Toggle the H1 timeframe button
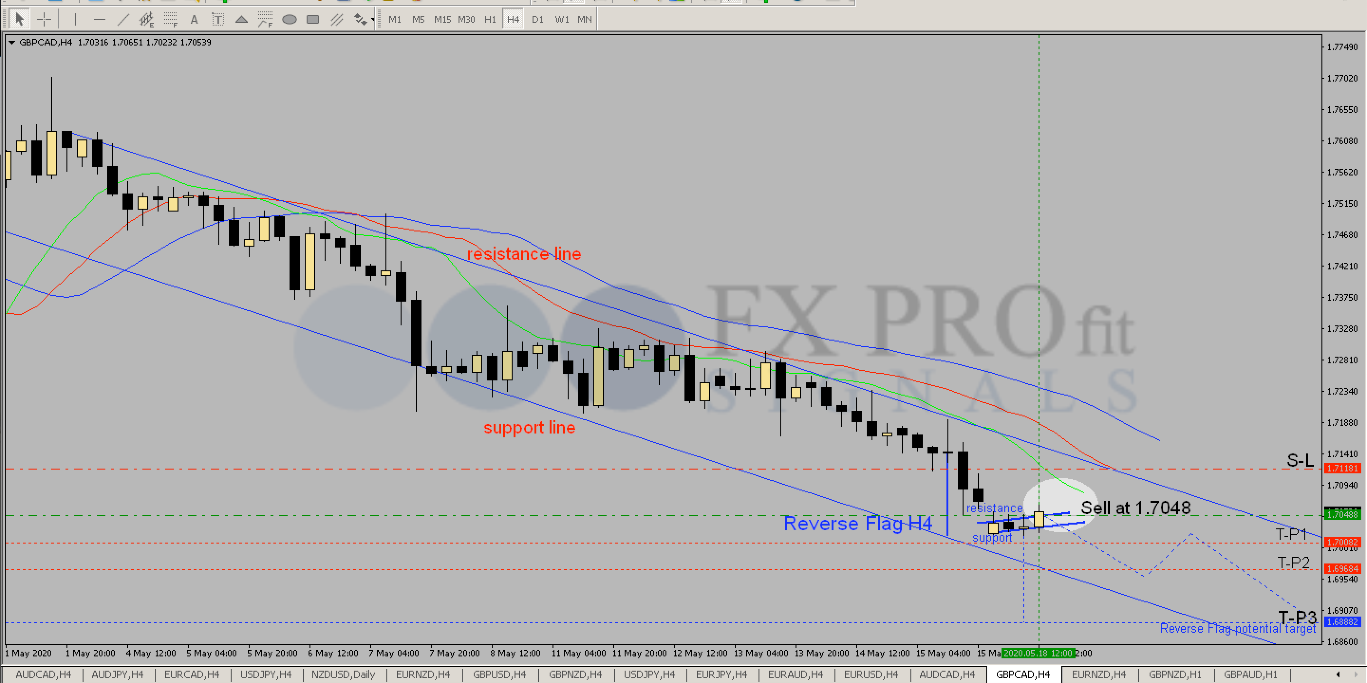Image resolution: width=1367 pixels, height=683 pixels. coord(489,19)
